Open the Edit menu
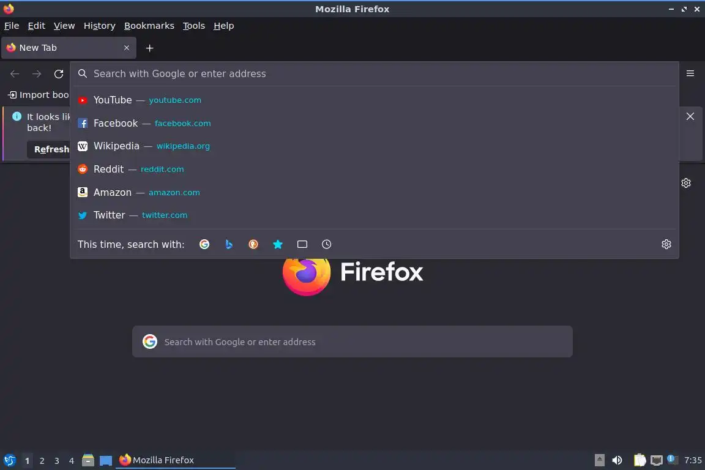This screenshot has width=705, height=470. 37,26
